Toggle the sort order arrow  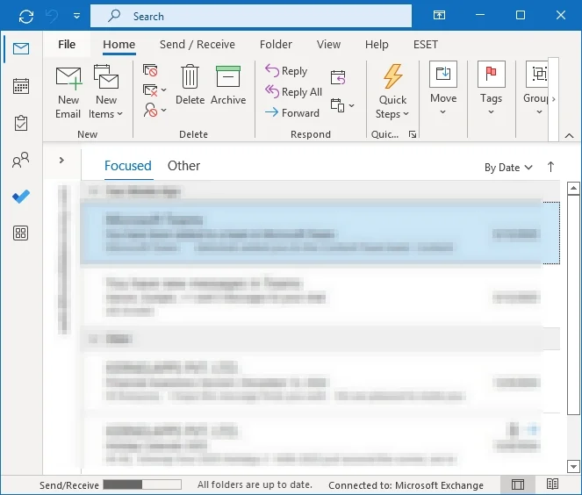(550, 167)
